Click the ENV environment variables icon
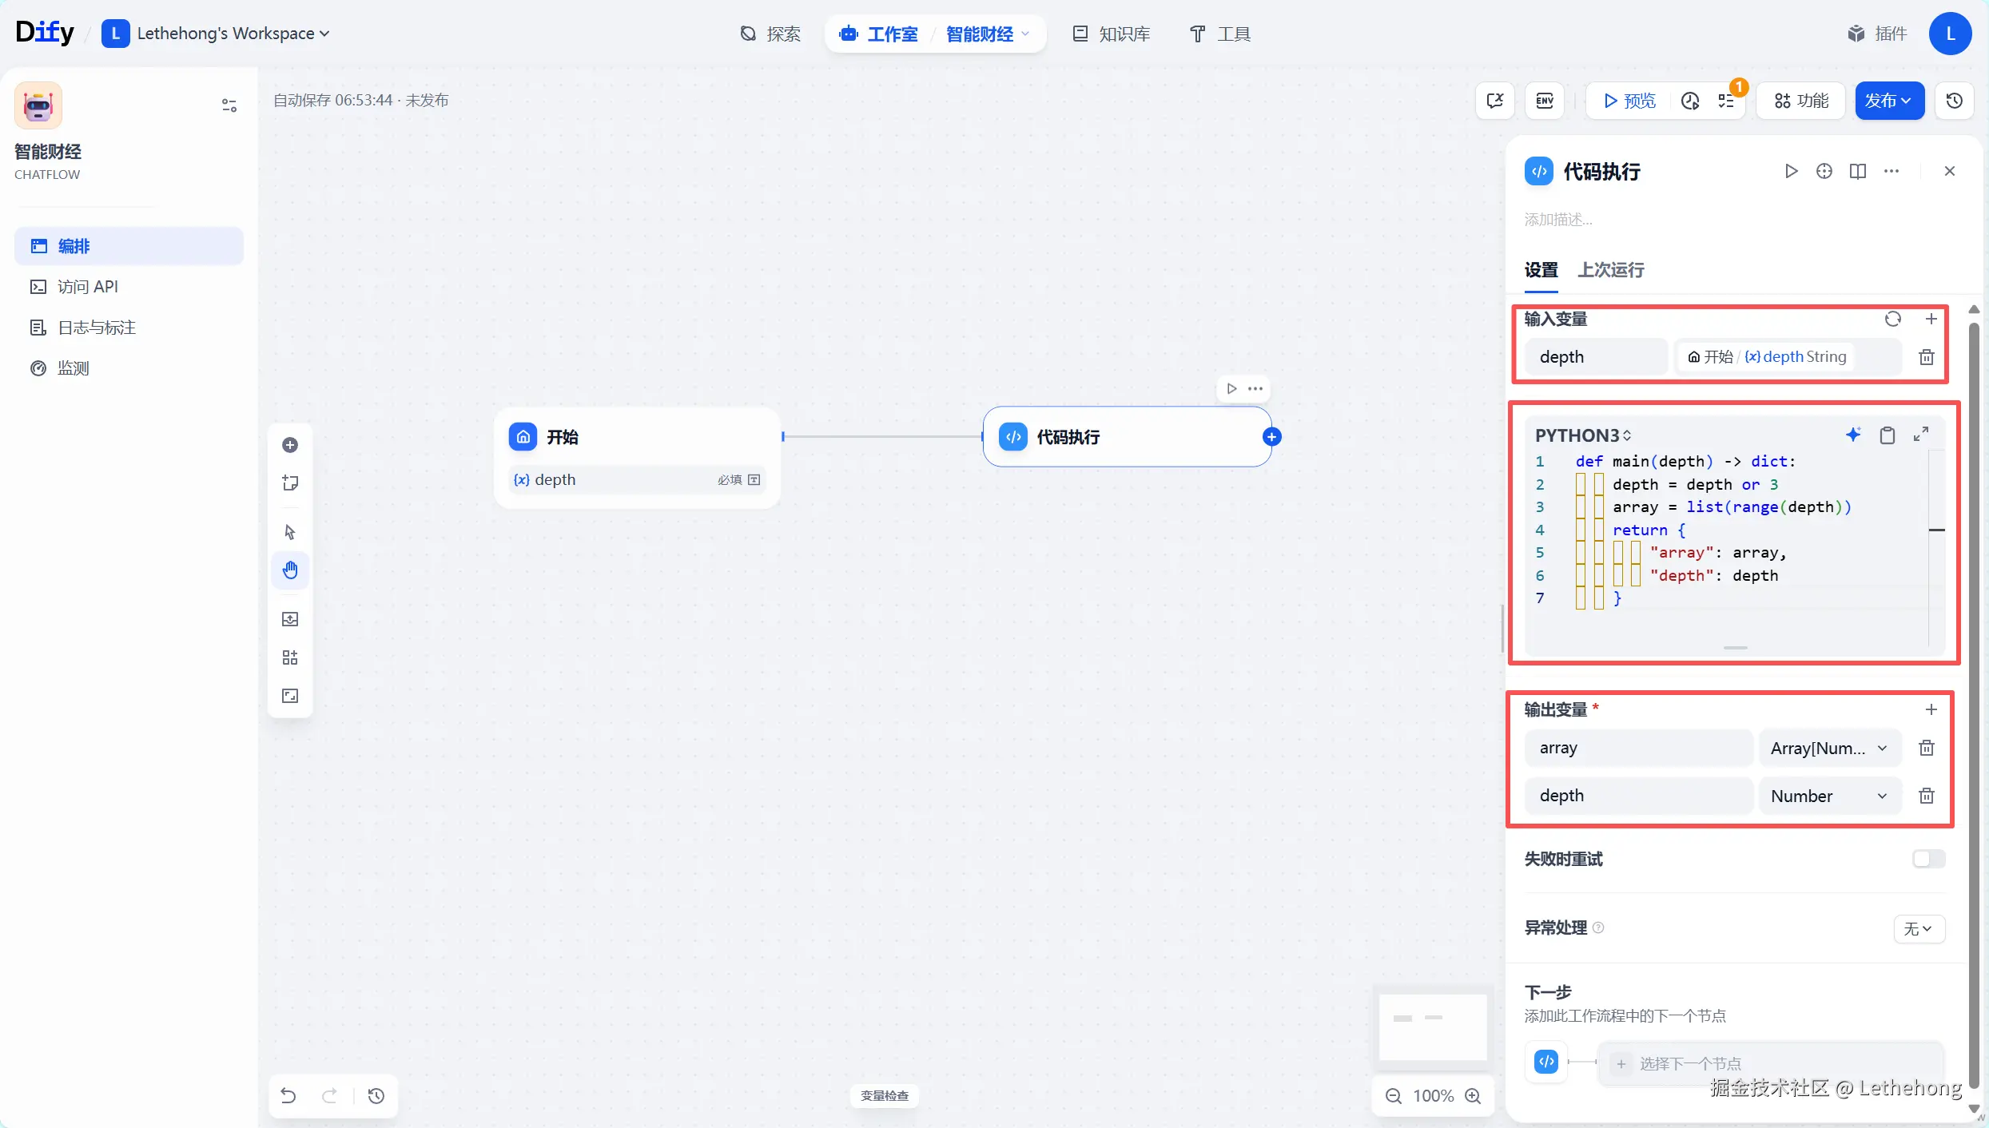This screenshot has width=1989, height=1128. click(1545, 101)
